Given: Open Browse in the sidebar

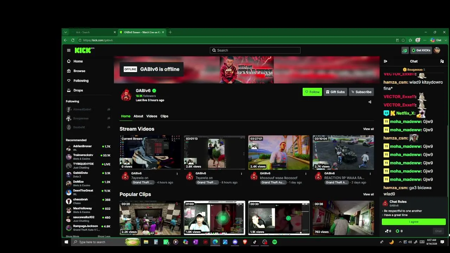Looking at the screenshot, I should [x=79, y=71].
